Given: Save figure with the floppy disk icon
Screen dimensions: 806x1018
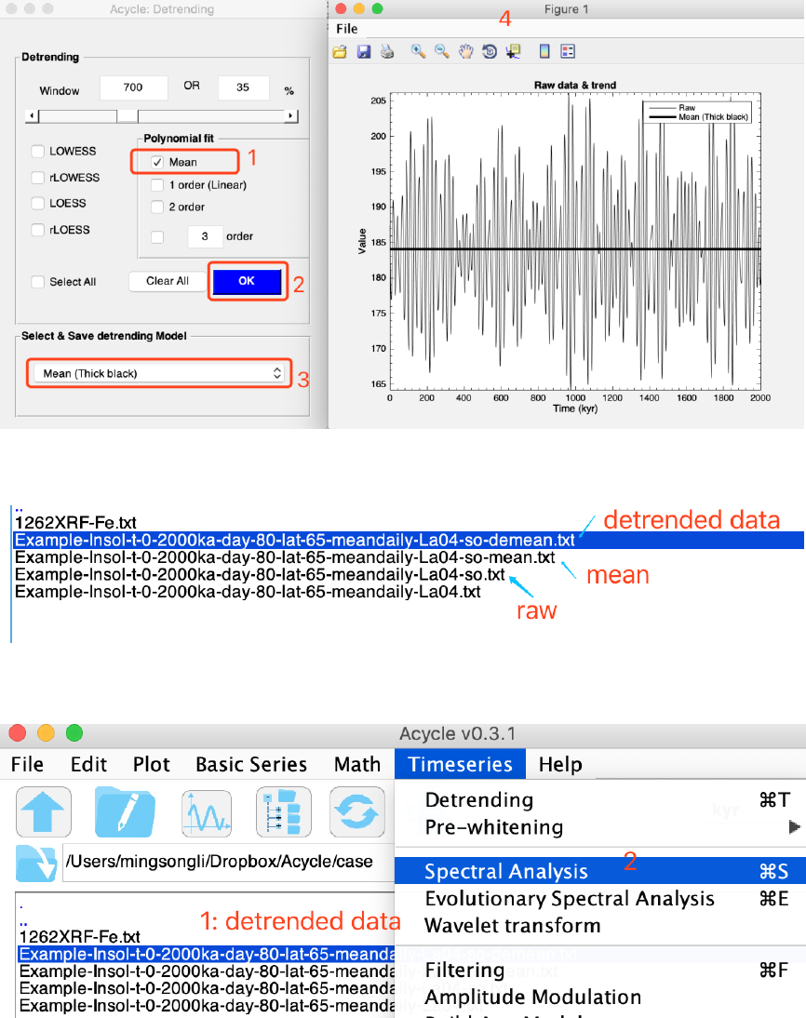Looking at the screenshot, I should pyautogui.click(x=364, y=52).
